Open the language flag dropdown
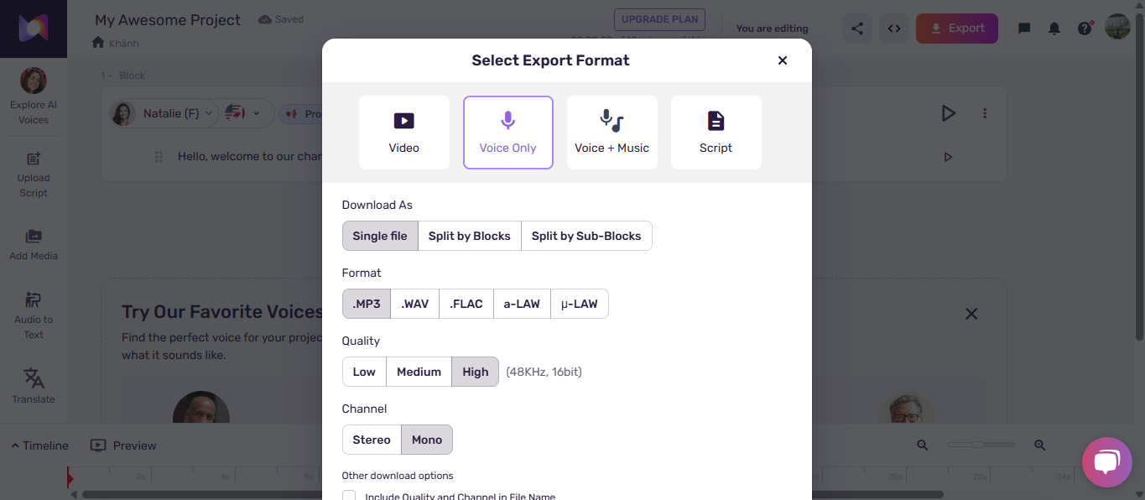Image resolution: width=1145 pixels, height=500 pixels. [x=243, y=113]
